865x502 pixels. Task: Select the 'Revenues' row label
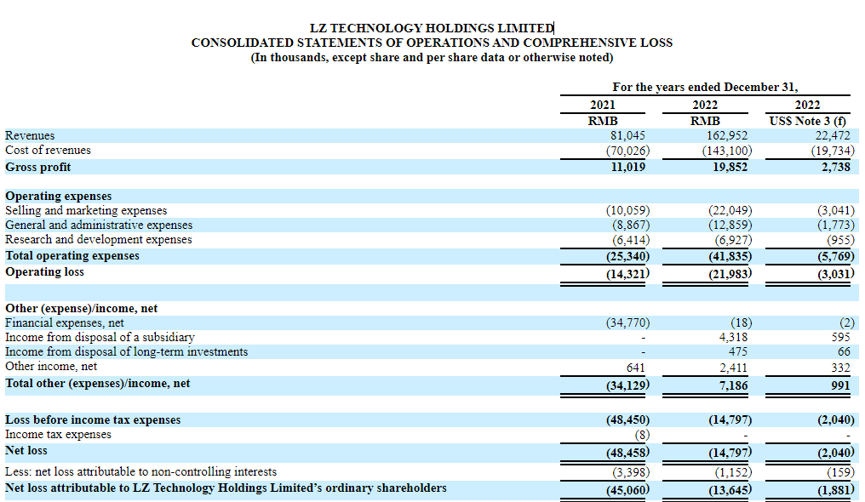pos(30,135)
